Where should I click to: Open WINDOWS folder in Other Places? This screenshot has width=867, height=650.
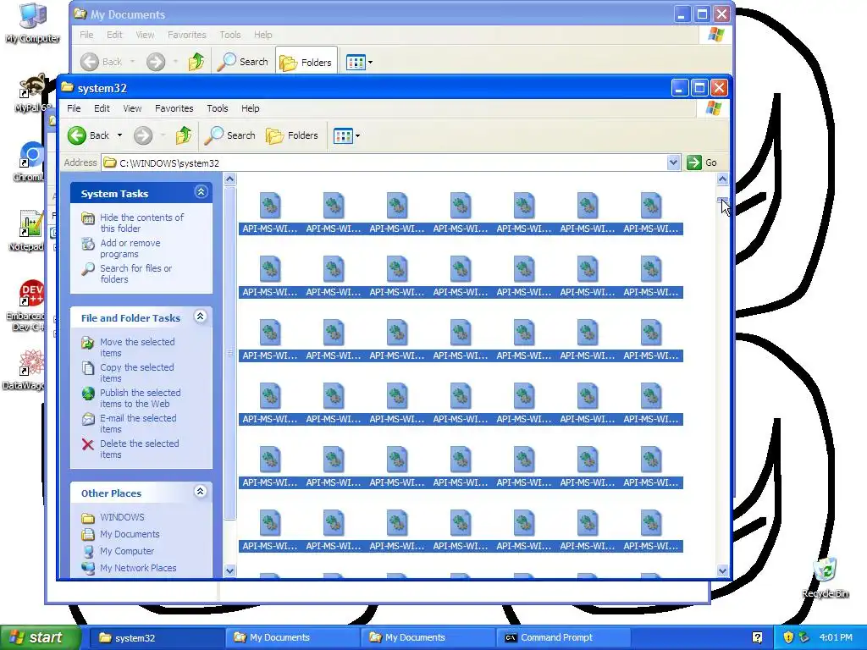(x=122, y=517)
